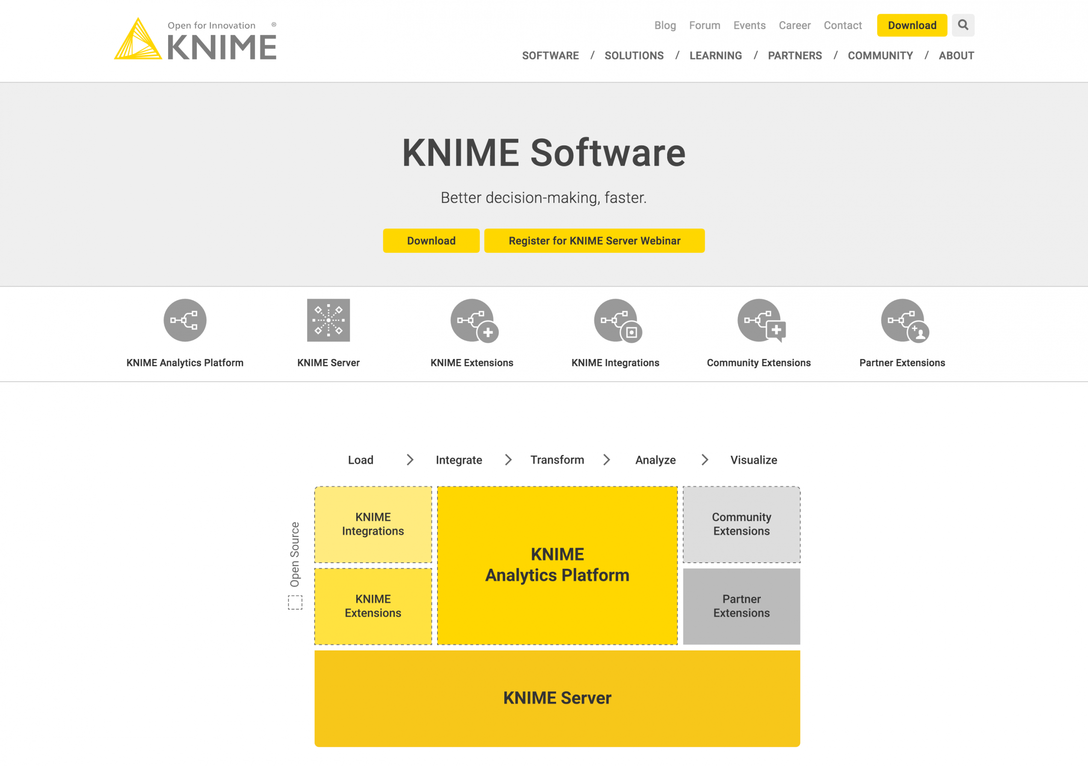Click the KNIME Analytics Platform diagram block

(557, 565)
